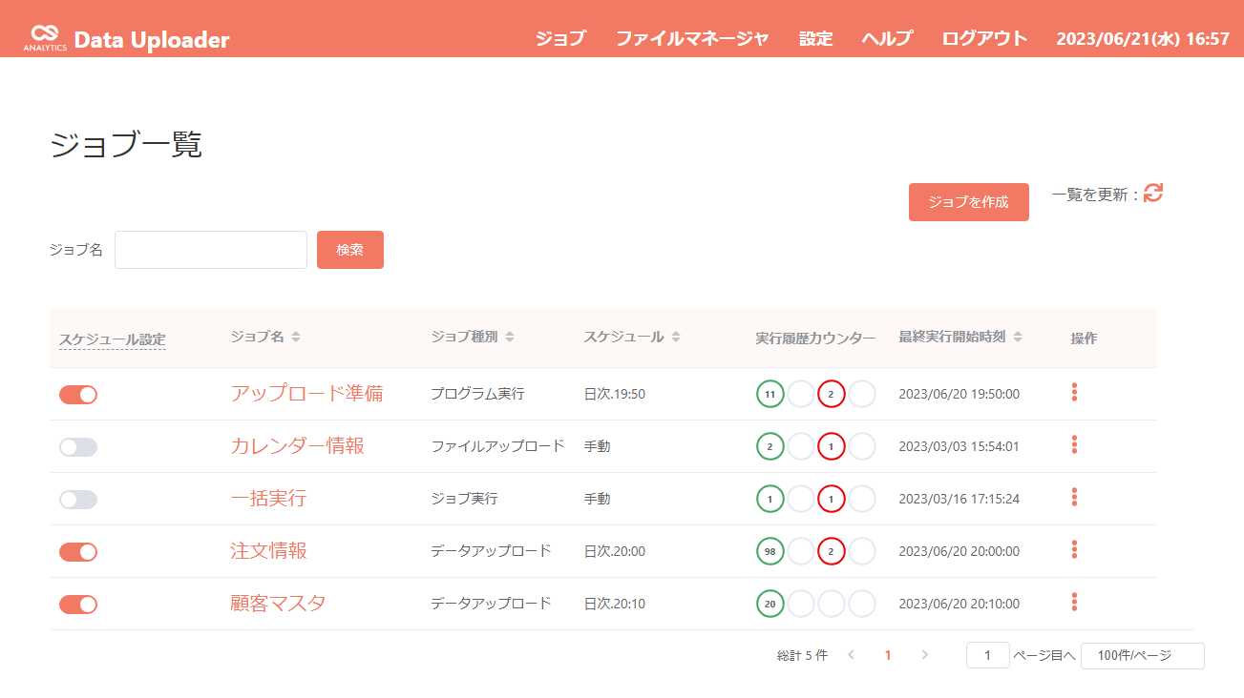The height and width of the screenshot is (698, 1244).
Task: Click the refresh list icon
Action: (x=1152, y=193)
